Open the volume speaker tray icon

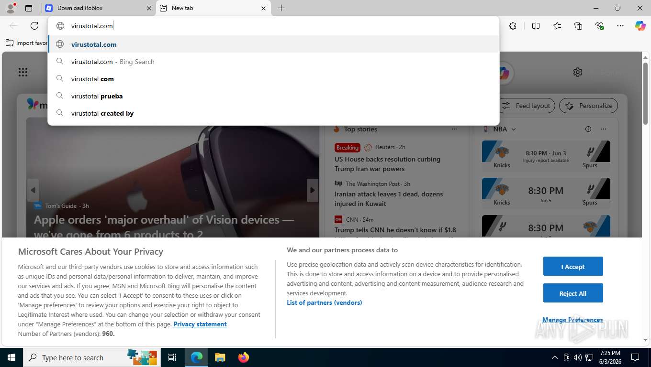(x=578, y=357)
